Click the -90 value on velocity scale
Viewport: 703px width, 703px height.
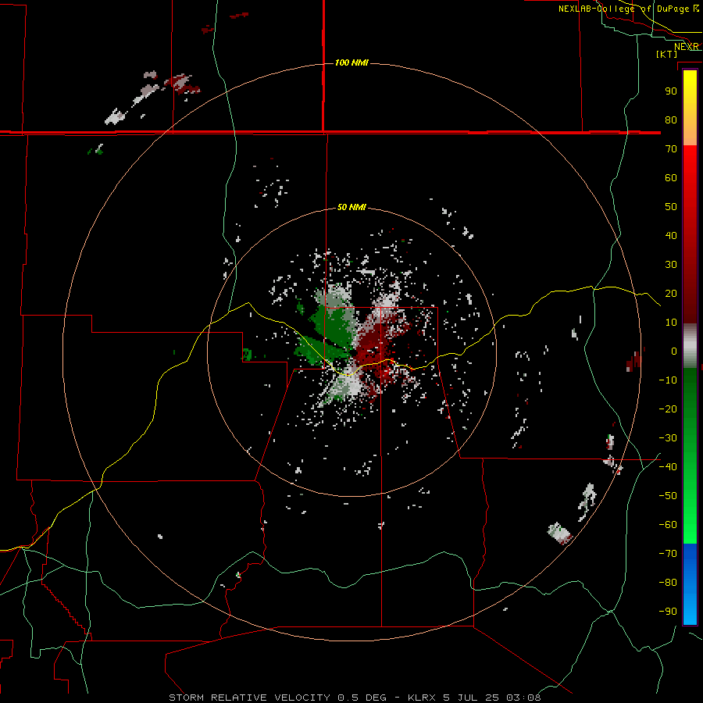coord(668,612)
